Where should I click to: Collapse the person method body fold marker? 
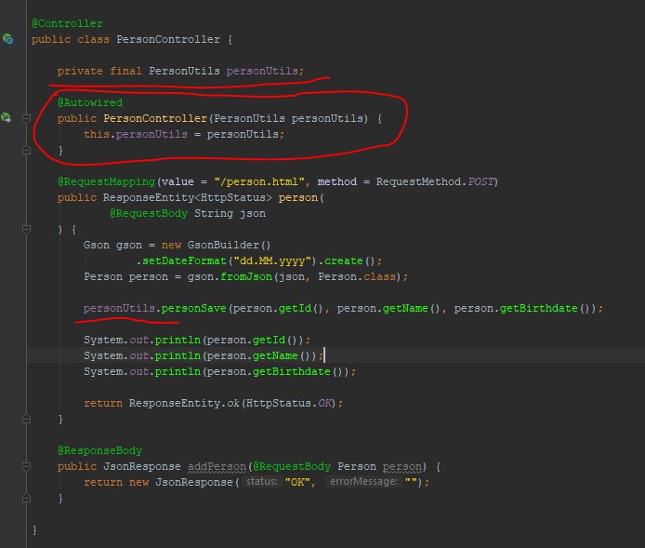pyautogui.click(x=26, y=229)
